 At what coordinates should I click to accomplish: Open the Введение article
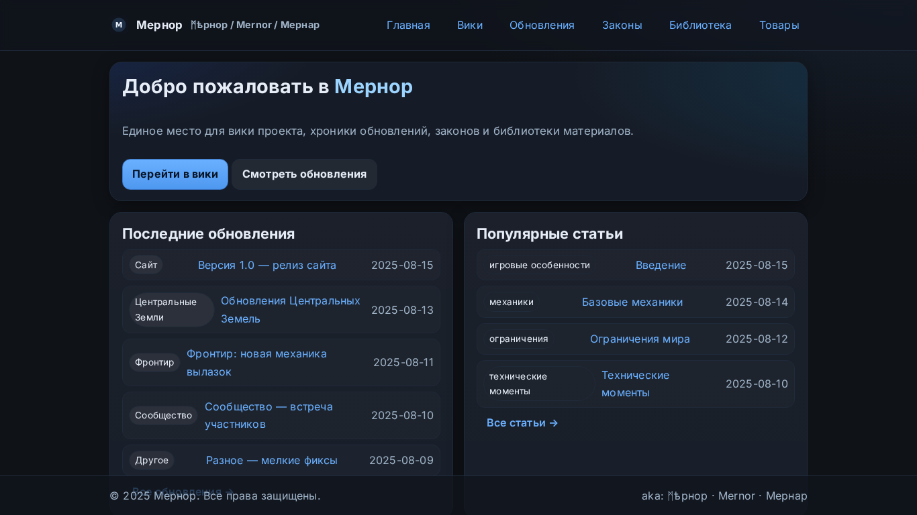[x=661, y=265]
